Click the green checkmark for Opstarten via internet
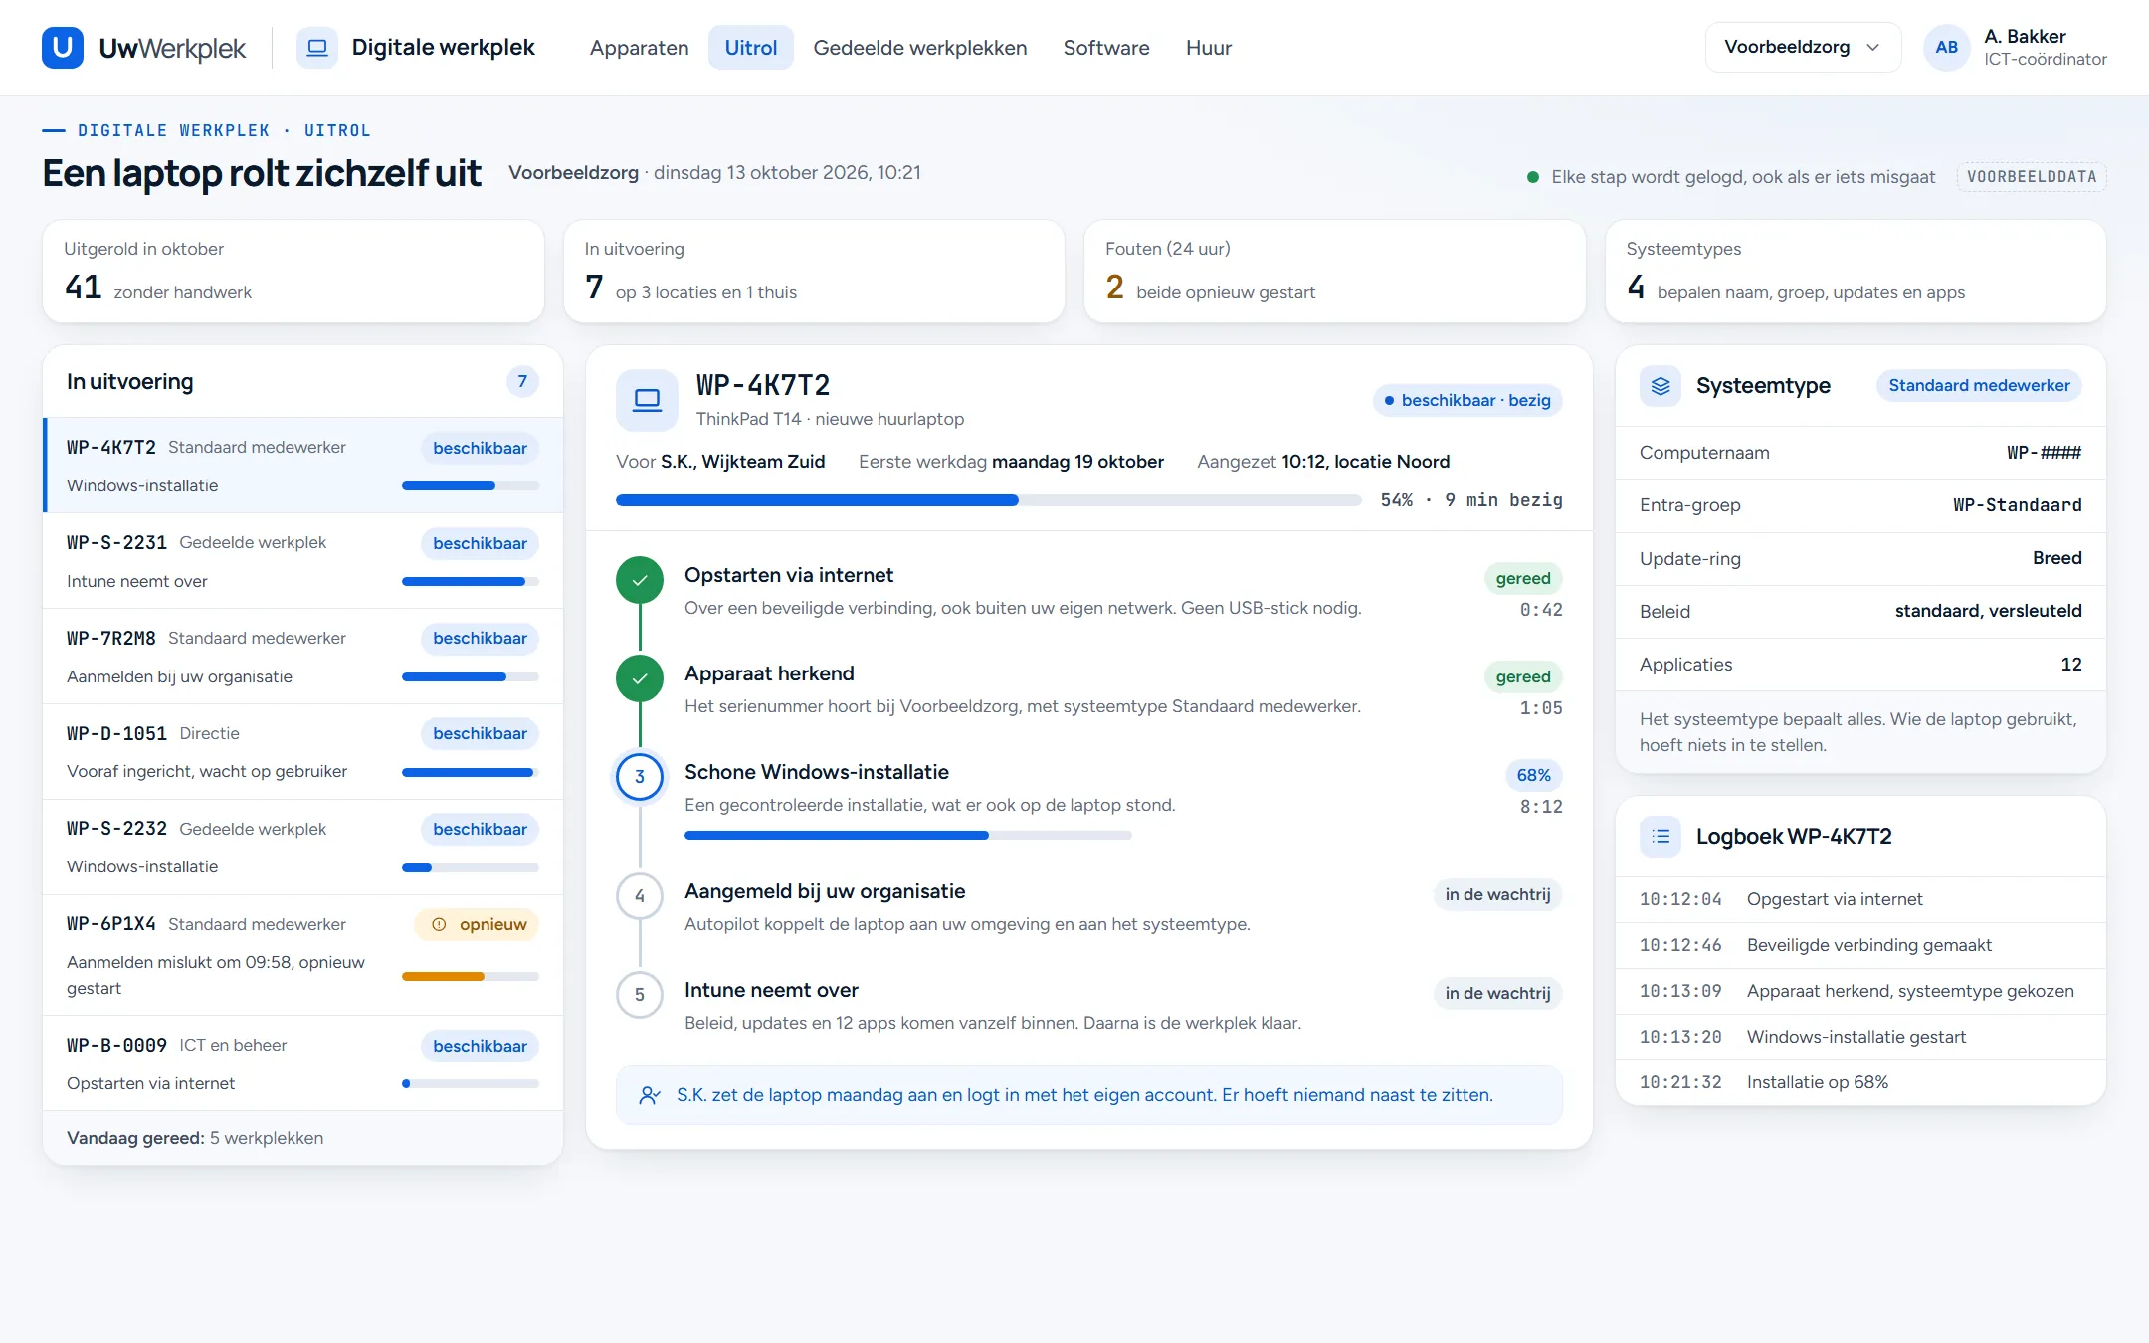2149x1343 pixels. (640, 580)
